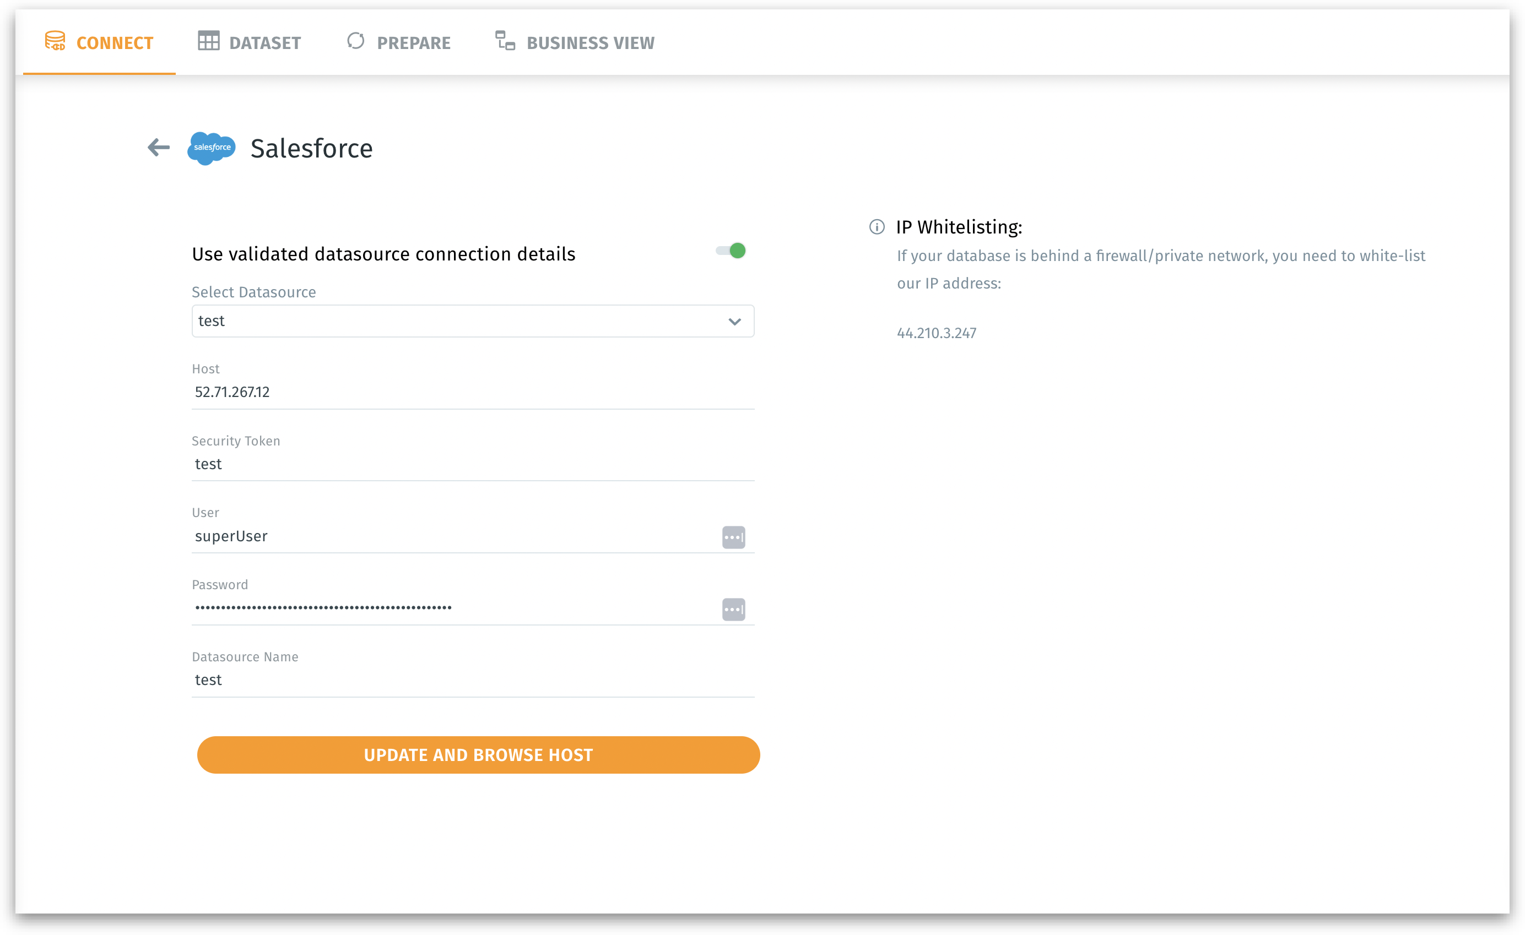This screenshot has height=935, width=1525.
Task: Click the Business View hierarchy icon
Action: [x=505, y=41]
